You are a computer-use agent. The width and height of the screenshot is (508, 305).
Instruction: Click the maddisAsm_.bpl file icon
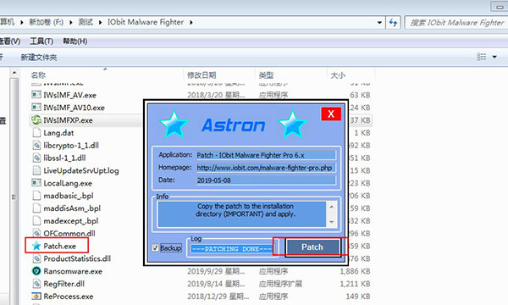coord(36,208)
